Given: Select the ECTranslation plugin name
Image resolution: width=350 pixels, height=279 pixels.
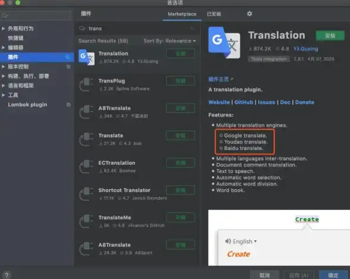Looking at the screenshot, I should coord(117,163).
